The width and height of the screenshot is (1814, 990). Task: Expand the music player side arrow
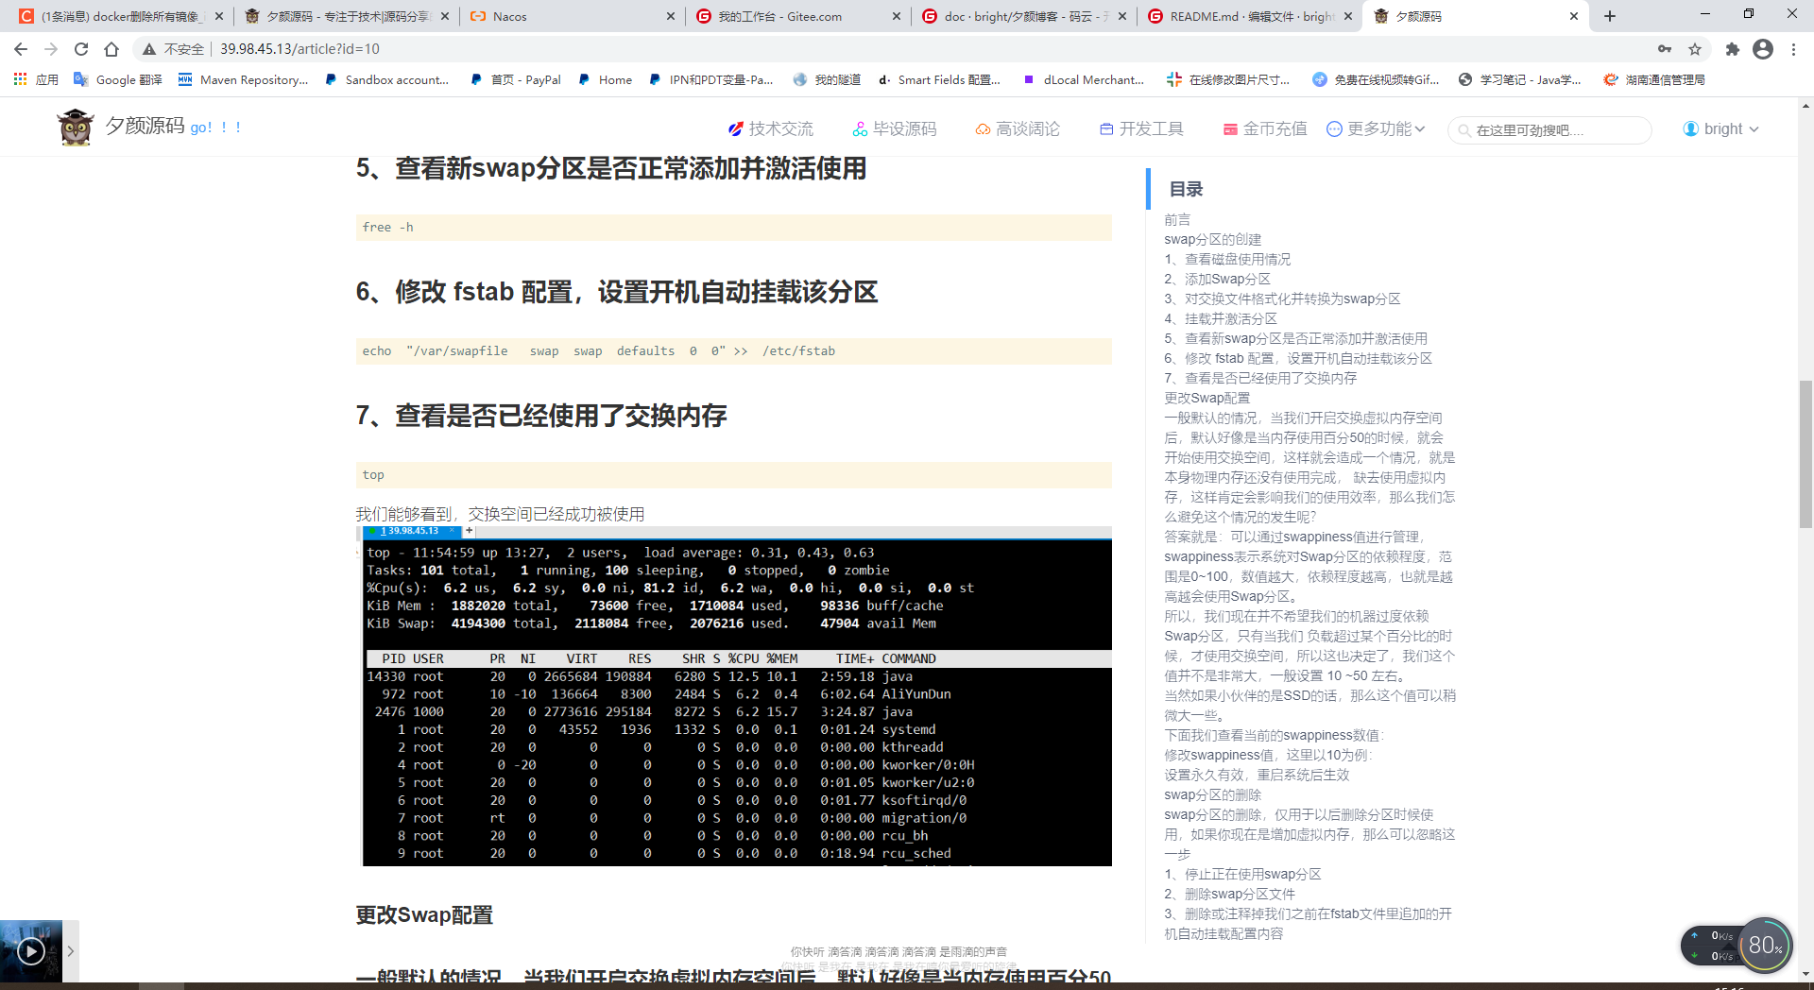pos(71,951)
